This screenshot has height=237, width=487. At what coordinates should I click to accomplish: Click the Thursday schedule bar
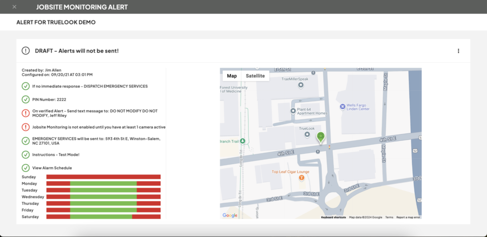tap(103, 204)
